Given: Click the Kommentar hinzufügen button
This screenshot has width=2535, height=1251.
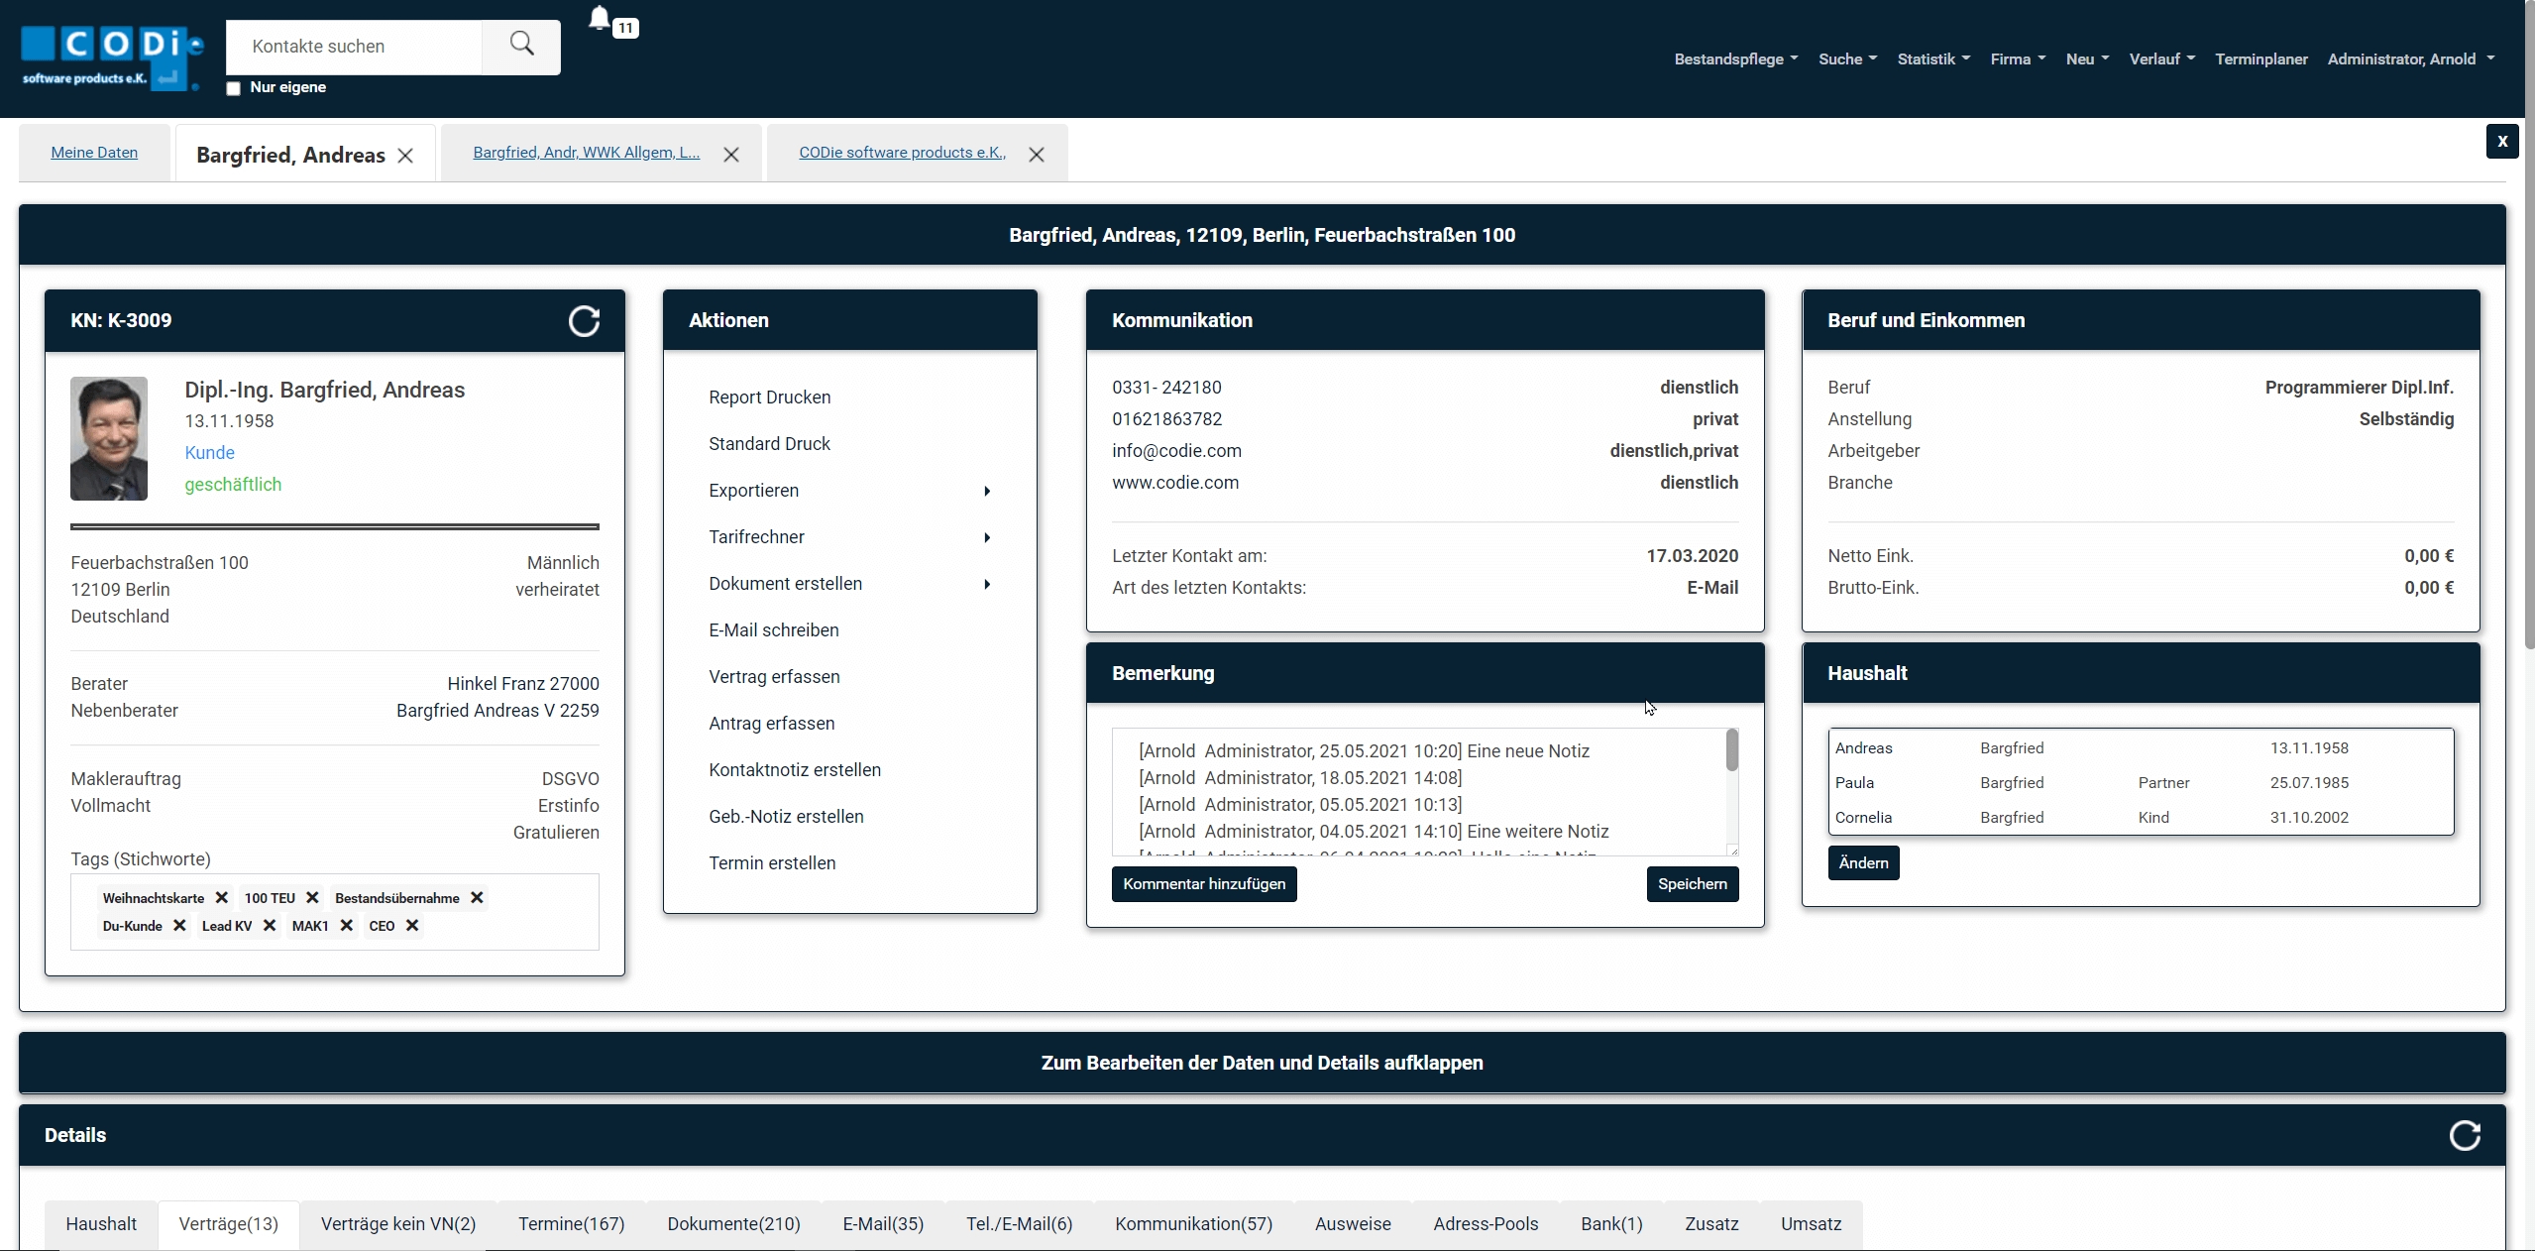Looking at the screenshot, I should [1203, 884].
